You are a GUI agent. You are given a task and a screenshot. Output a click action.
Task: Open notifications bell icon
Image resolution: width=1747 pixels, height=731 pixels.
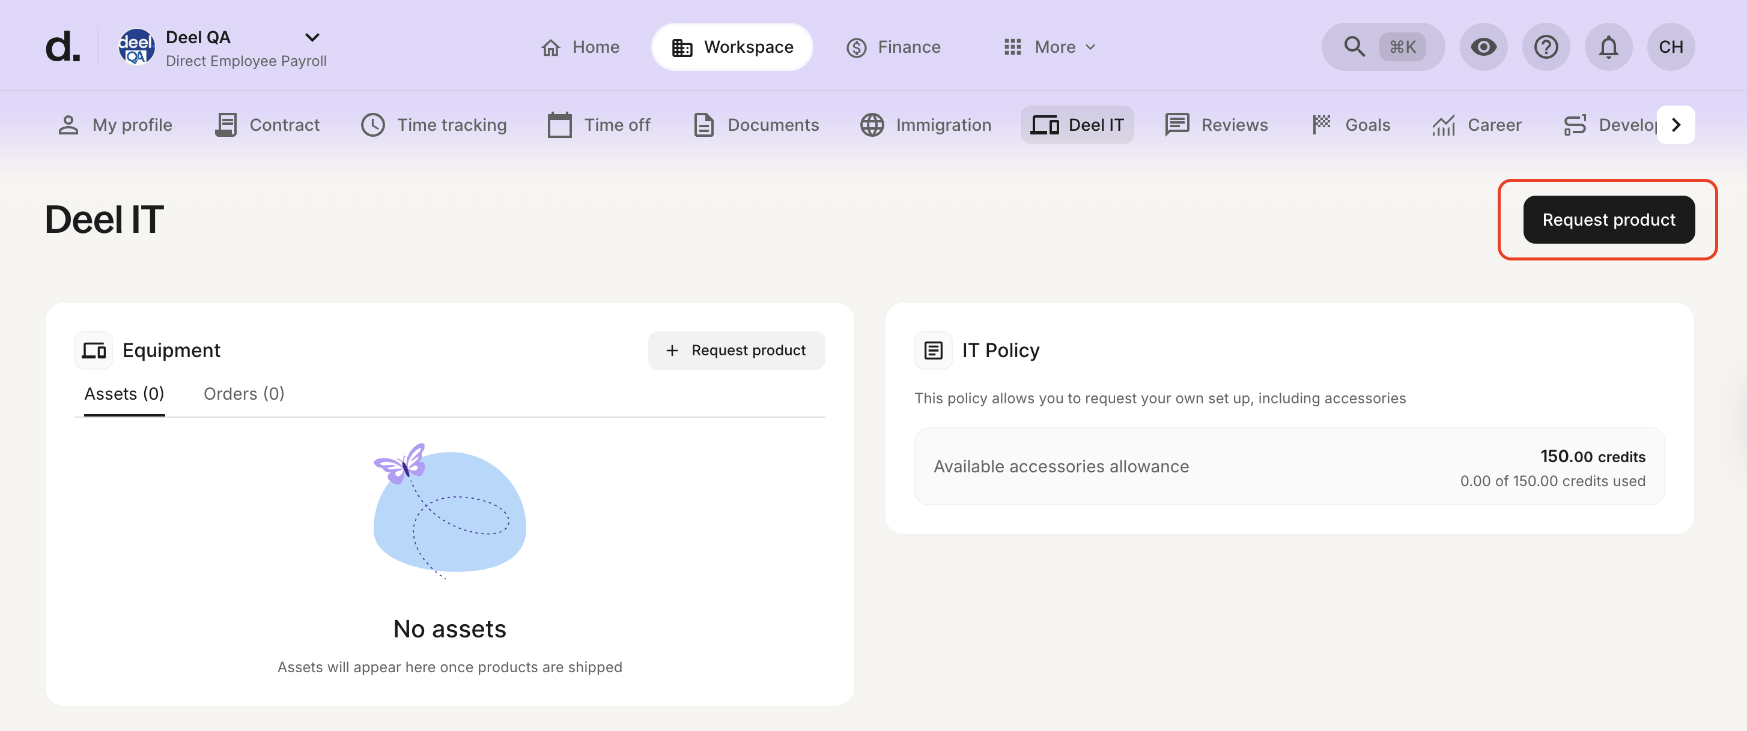1608,47
